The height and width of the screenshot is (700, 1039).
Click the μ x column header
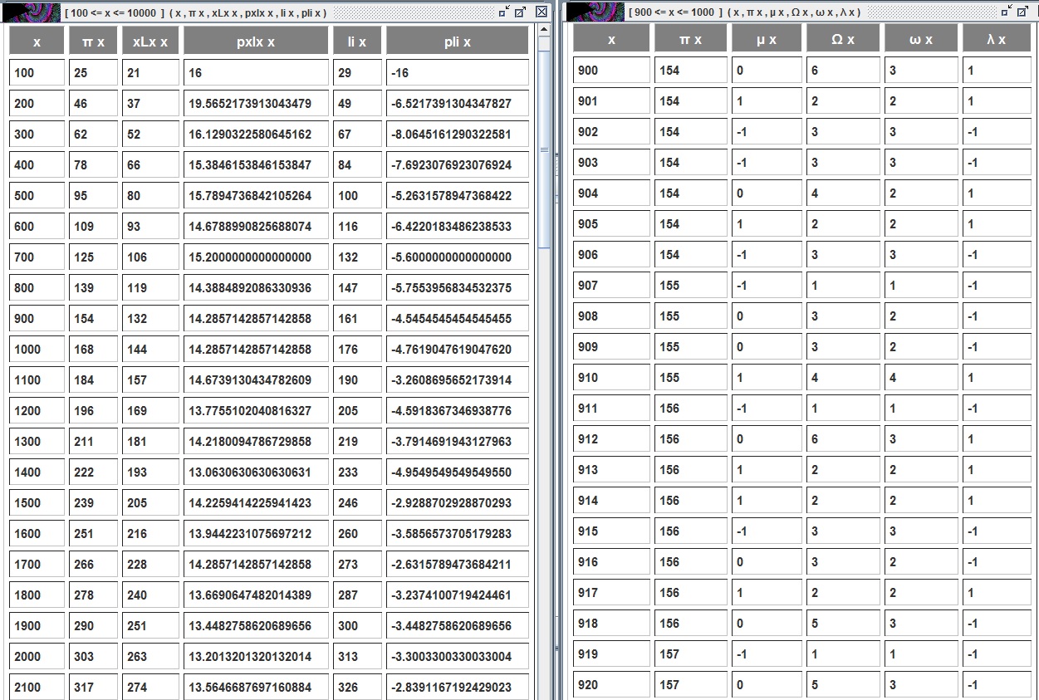(767, 39)
